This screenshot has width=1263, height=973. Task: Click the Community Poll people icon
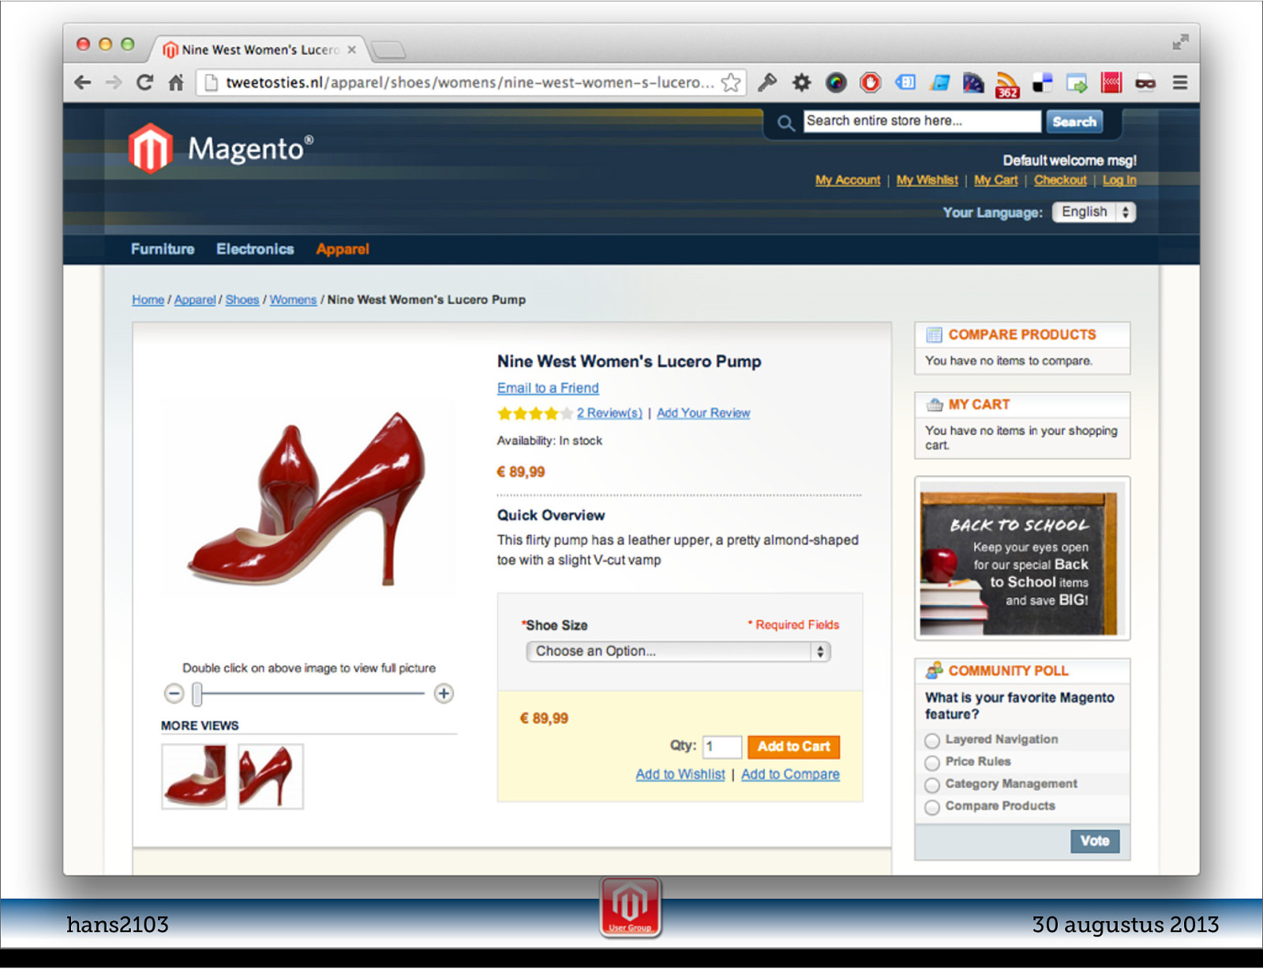935,671
